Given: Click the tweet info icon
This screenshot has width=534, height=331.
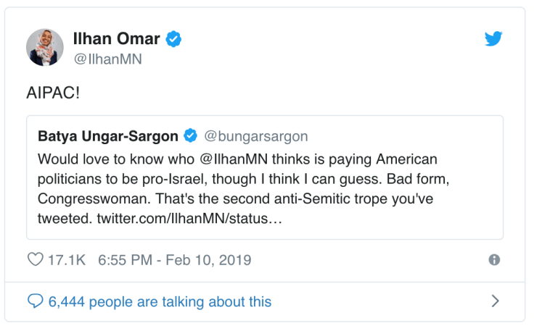Looking at the screenshot, I should [494, 259].
